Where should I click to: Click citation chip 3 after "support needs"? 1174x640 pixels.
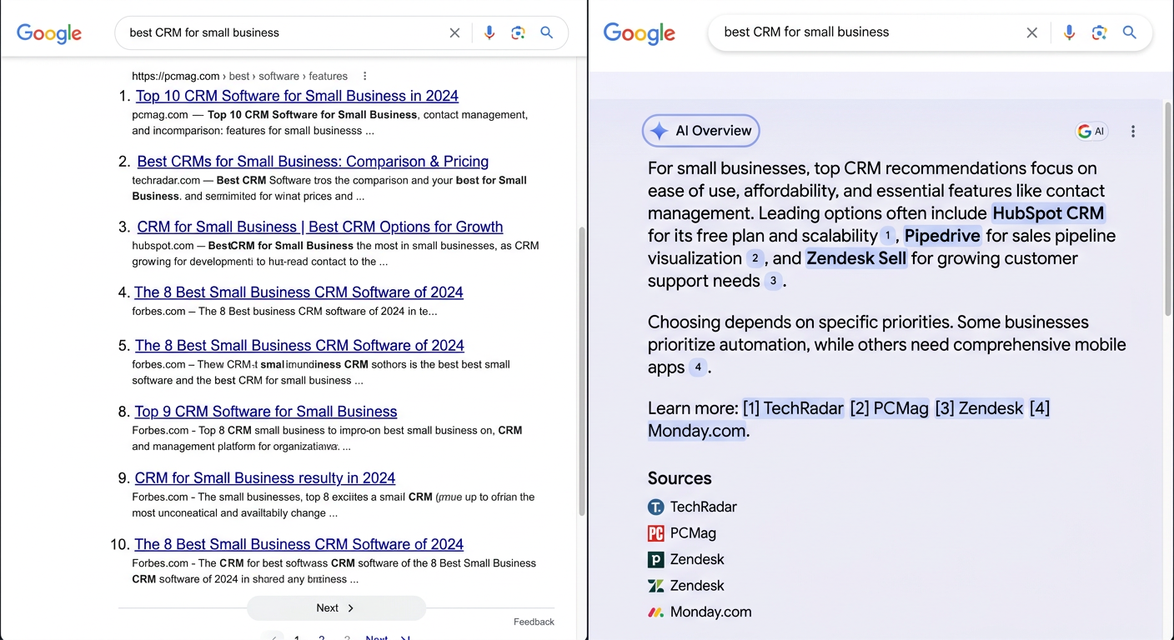pyautogui.click(x=773, y=281)
